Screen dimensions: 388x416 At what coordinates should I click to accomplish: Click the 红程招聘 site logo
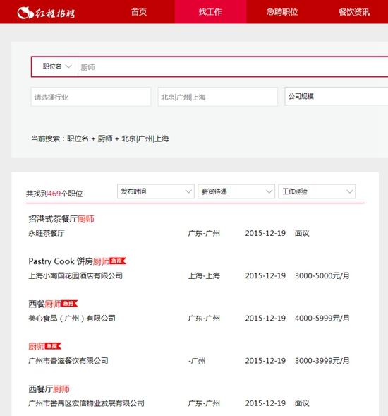coord(46,13)
